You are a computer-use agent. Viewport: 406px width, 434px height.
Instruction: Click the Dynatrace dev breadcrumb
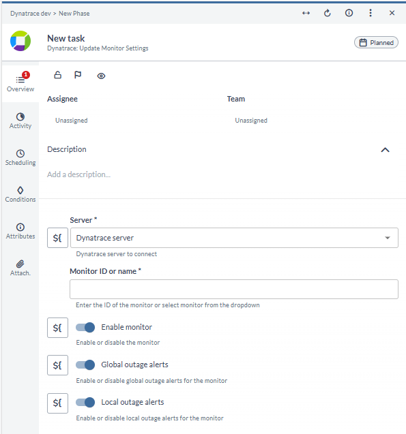pos(31,14)
